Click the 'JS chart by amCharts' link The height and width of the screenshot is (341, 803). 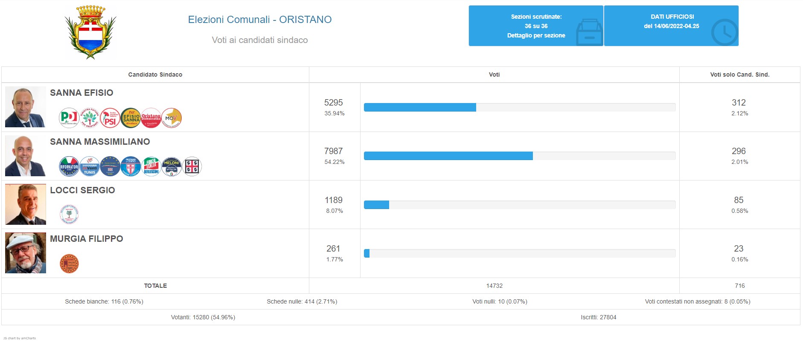pyautogui.click(x=20, y=338)
